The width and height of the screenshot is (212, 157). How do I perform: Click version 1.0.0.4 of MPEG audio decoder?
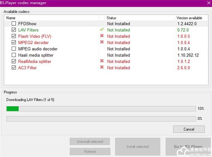[184, 49]
